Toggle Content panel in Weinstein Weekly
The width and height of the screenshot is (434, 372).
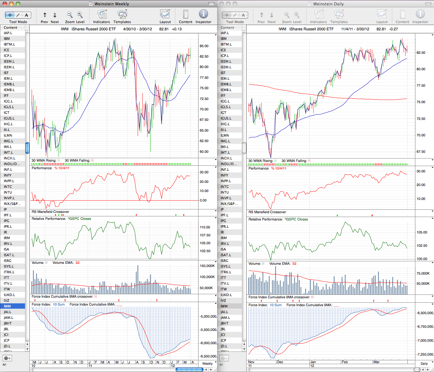186,14
